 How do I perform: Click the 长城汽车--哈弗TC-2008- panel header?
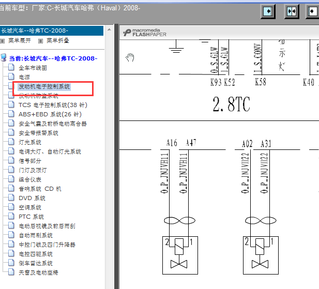pos(52,31)
